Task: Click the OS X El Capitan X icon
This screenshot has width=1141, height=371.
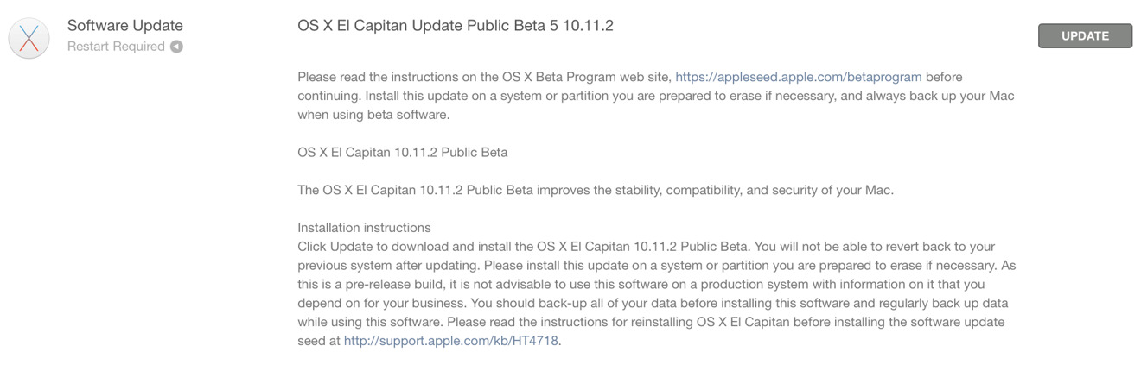Action: pyautogui.click(x=29, y=39)
